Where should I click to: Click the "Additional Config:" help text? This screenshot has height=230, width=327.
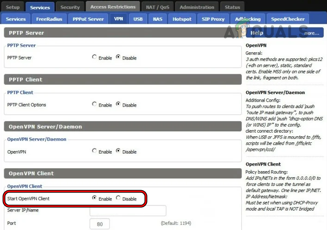[x=263, y=100]
